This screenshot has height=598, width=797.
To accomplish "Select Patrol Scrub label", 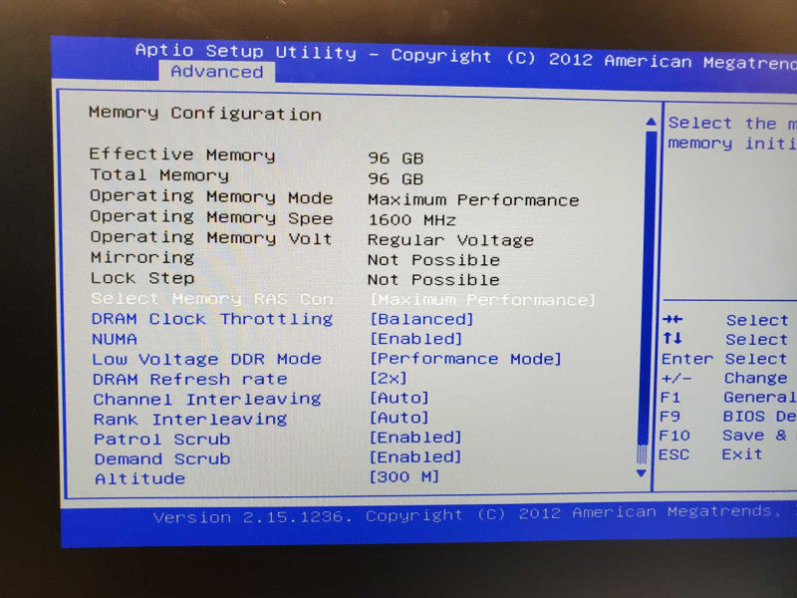I will pos(162,439).
